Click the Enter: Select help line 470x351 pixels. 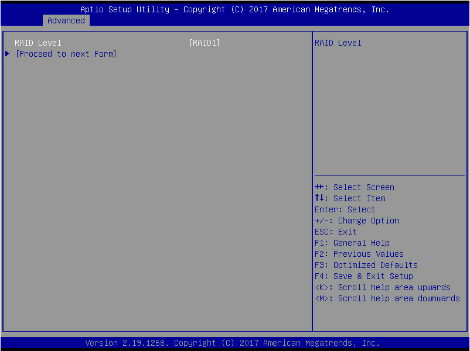coord(345,209)
